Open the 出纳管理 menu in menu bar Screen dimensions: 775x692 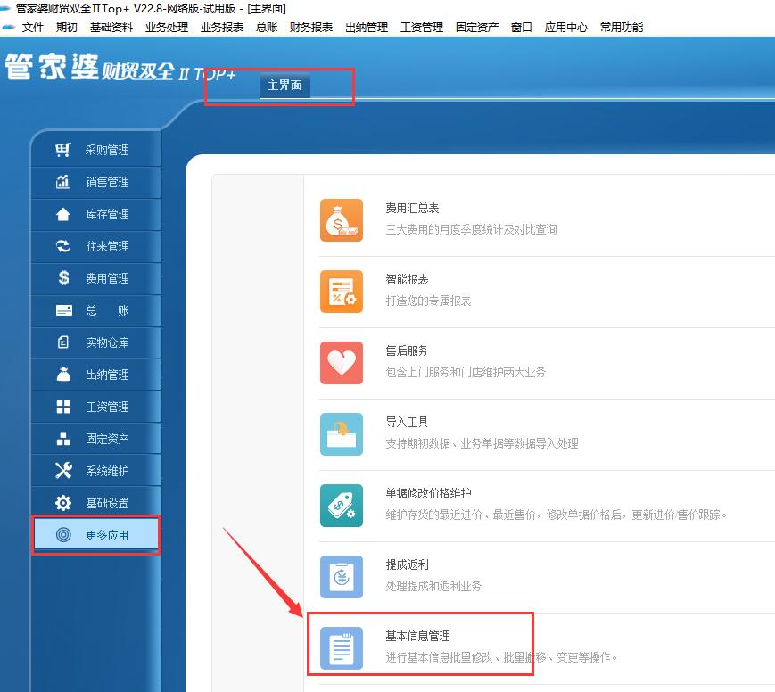coord(367,27)
